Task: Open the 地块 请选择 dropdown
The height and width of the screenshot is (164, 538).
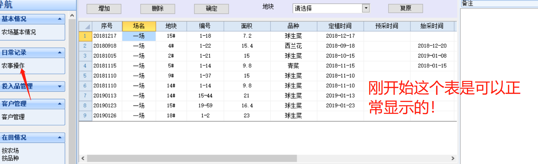Action: coord(366,8)
